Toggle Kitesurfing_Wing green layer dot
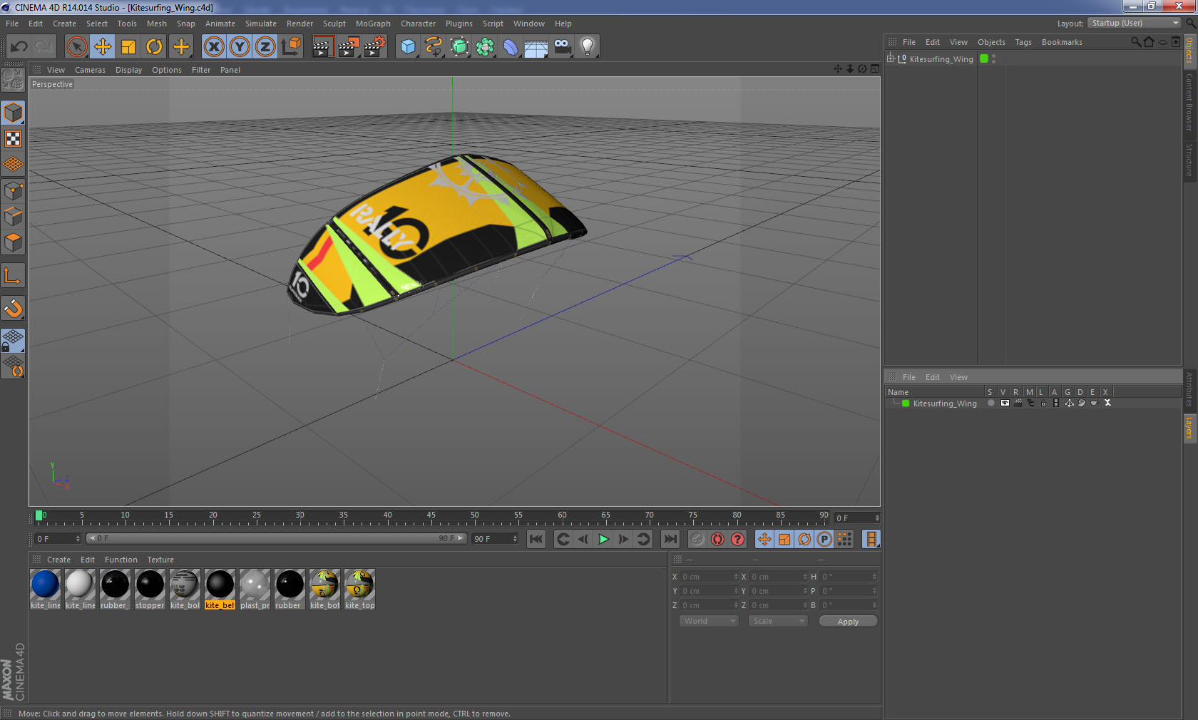The image size is (1198, 720). [x=984, y=58]
